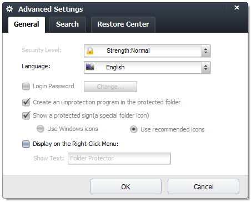Switch to the Search tab
The height and width of the screenshot is (202, 251).
[68, 24]
